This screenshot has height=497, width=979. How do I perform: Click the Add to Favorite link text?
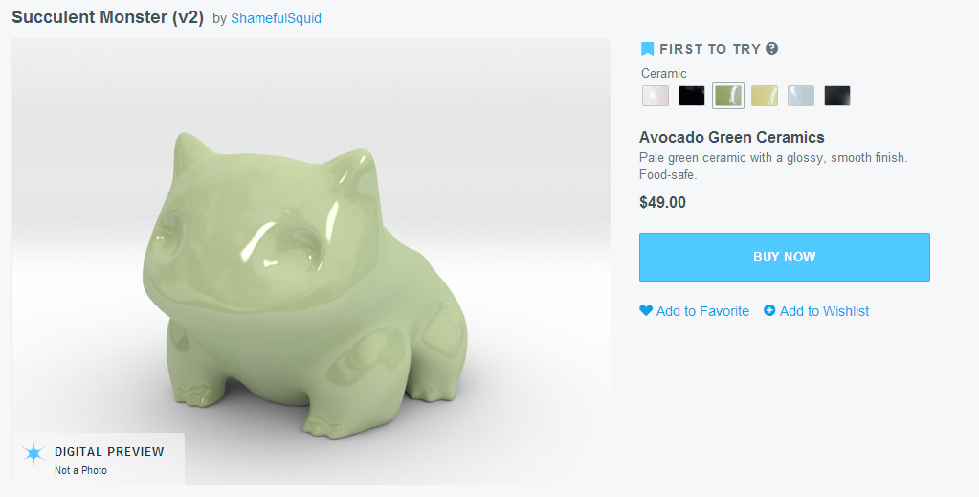pos(702,311)
